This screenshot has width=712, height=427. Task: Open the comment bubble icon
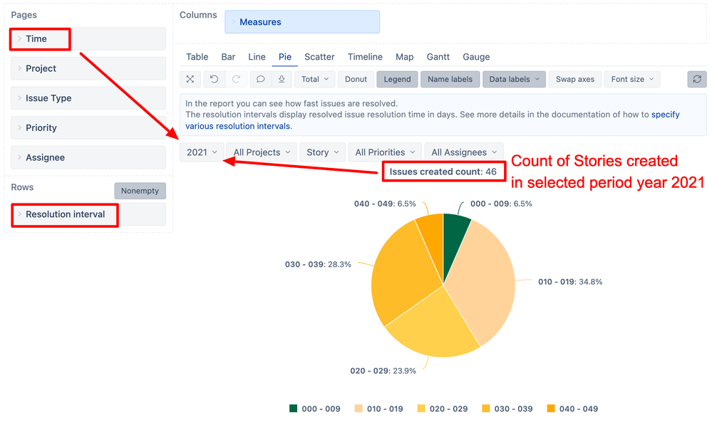[x=261, y=80]
